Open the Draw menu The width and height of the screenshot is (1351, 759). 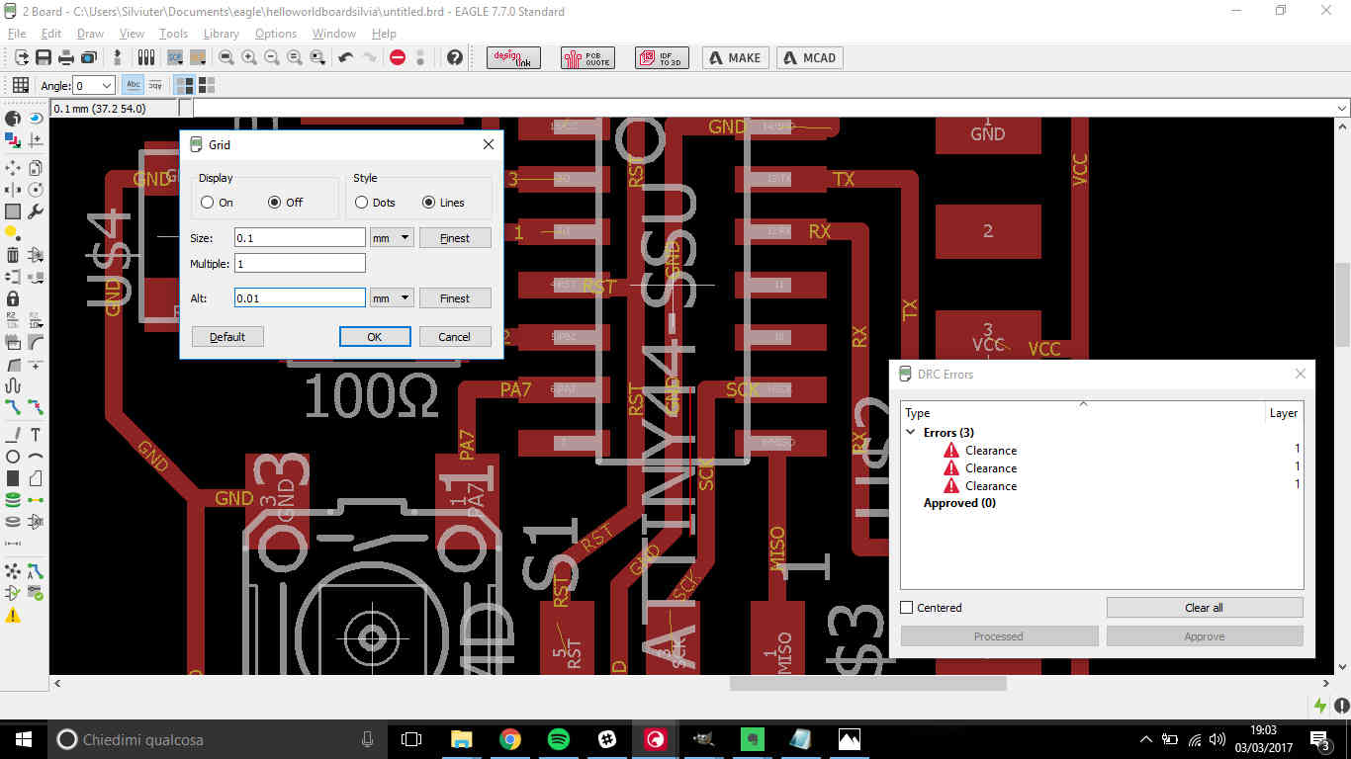[x=91, y=34]
